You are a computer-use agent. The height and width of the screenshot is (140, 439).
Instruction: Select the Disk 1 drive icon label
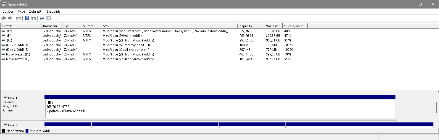(x=10, y=98)
